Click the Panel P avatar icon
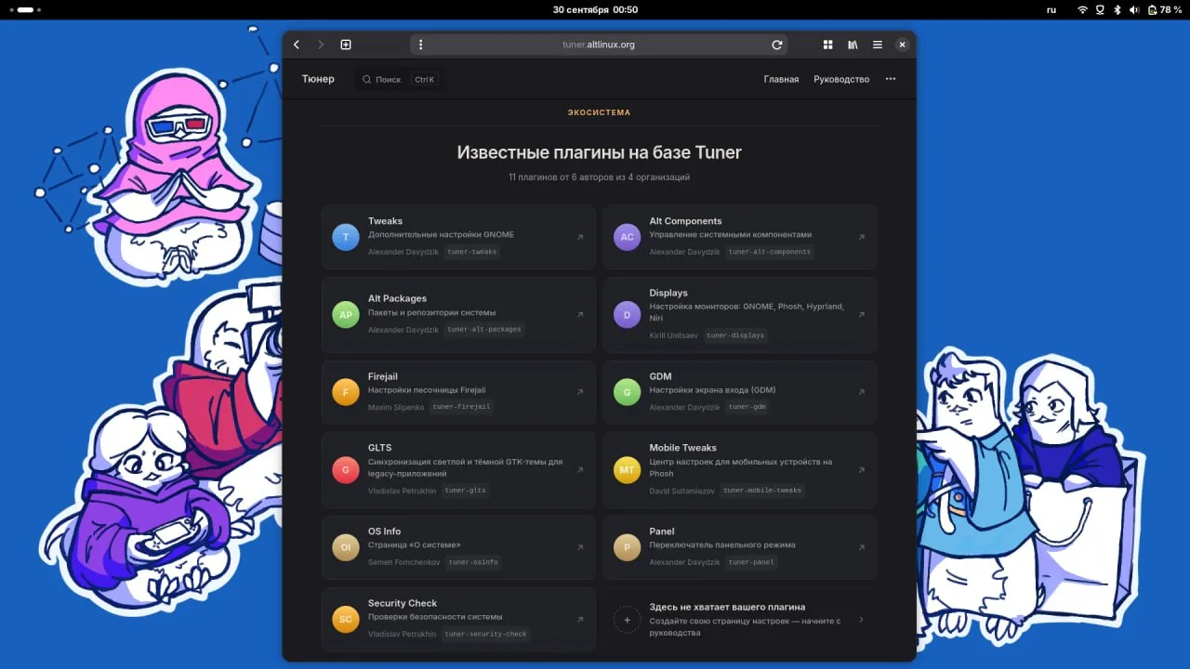The image size is (1190, 669). pos(627,547)
